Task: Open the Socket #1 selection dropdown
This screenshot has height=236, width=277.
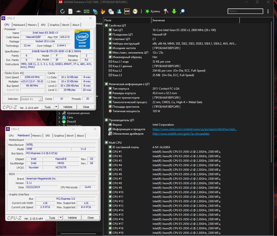Action: pyautogui.click(x=31, y=99)
